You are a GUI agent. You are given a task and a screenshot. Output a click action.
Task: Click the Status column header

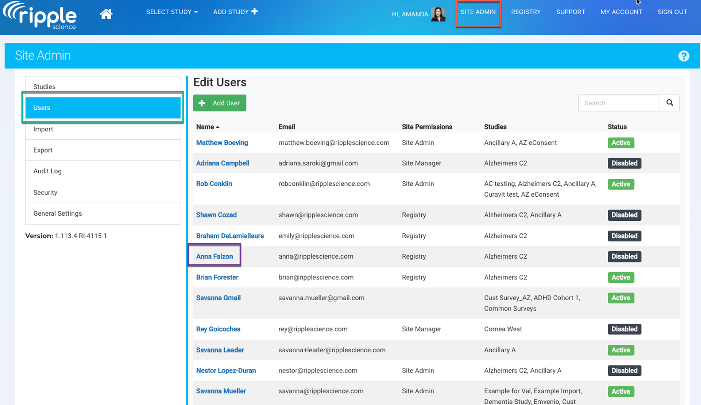617,127
